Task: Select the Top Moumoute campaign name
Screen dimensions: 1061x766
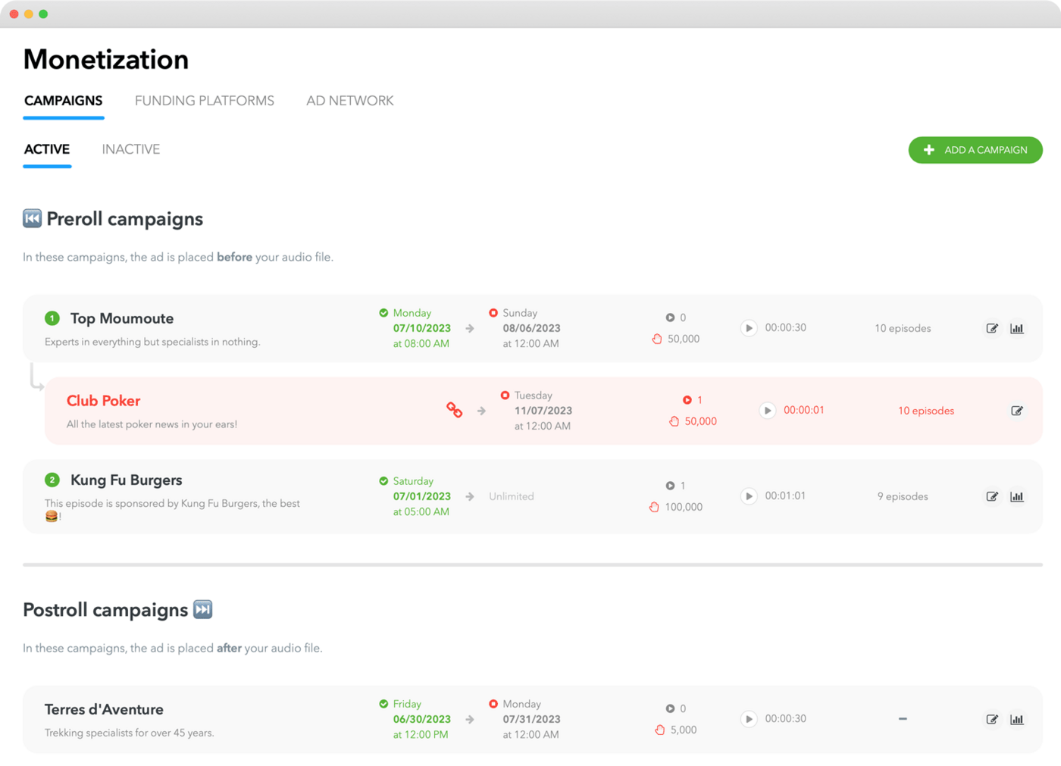Action: point(121,319)
